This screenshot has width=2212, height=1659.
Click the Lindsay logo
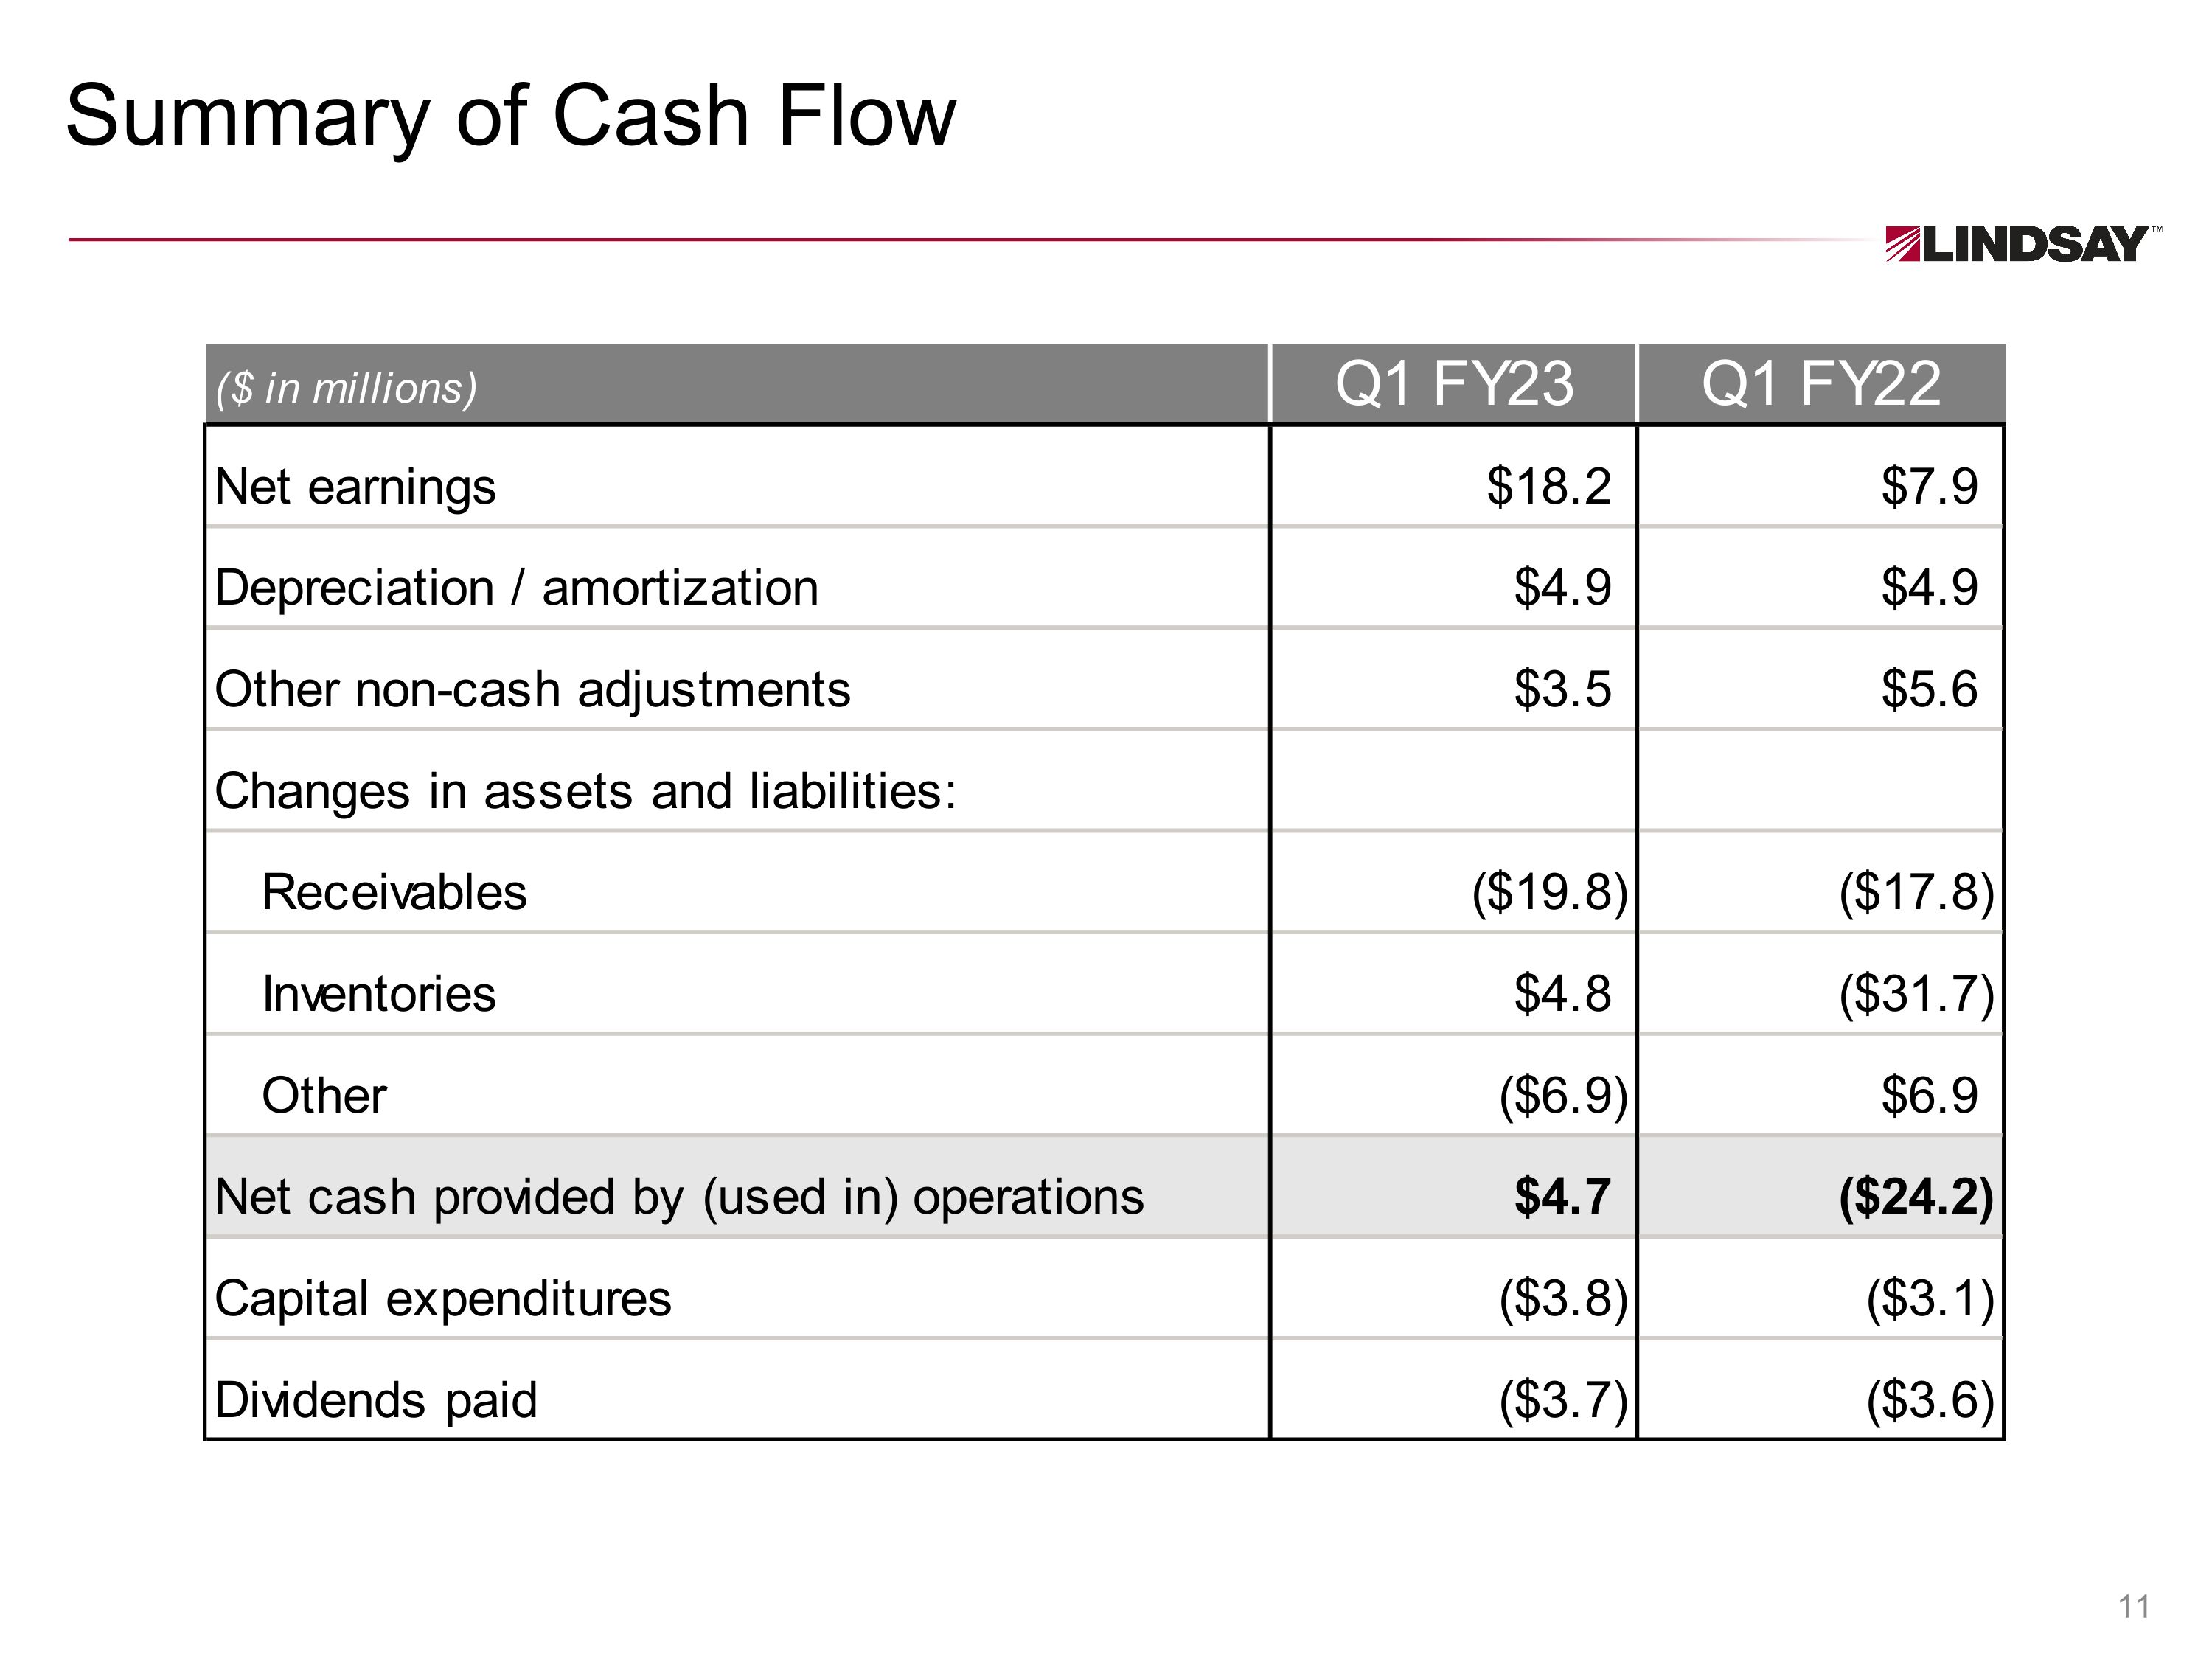pos(2022,244)
